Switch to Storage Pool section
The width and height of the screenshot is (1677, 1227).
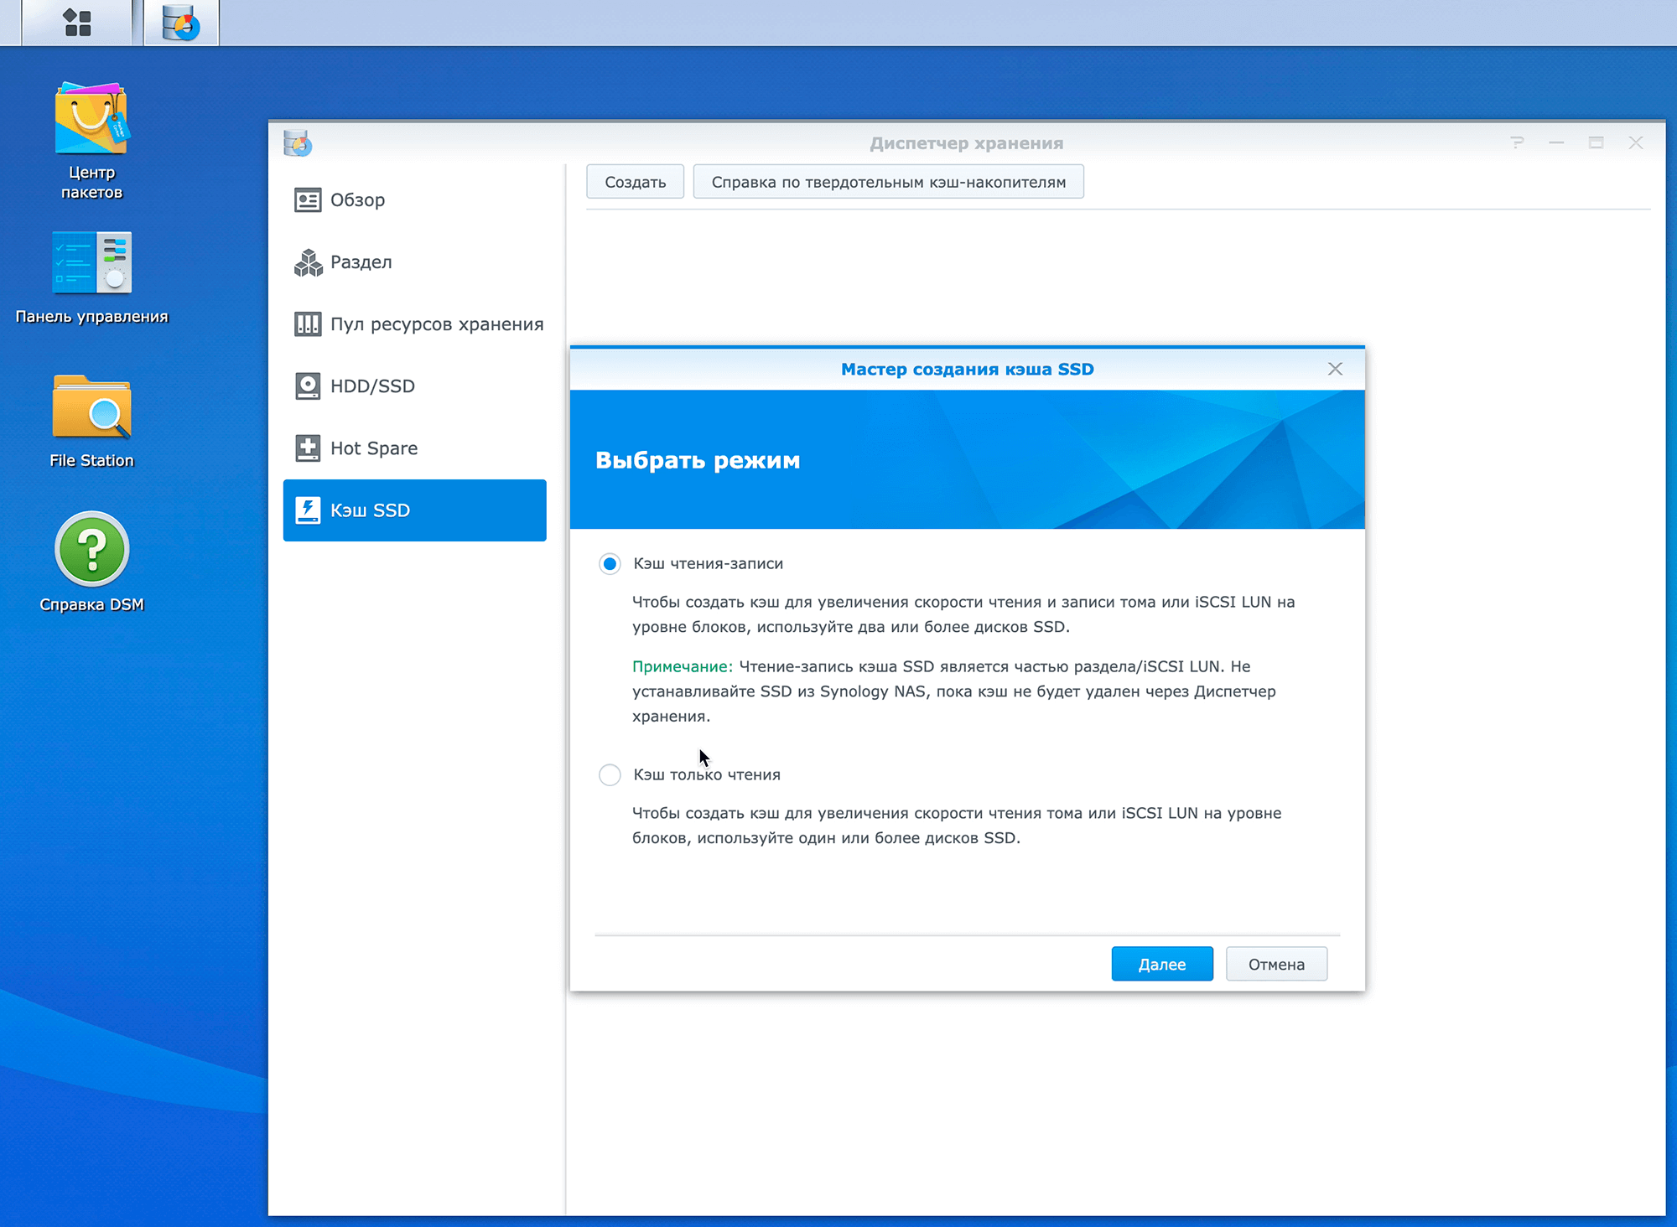436,324
